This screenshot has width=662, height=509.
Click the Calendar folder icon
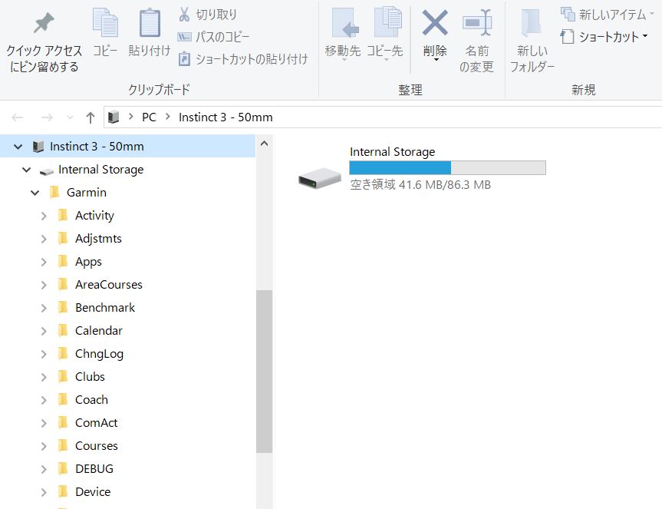coord(63,330)
